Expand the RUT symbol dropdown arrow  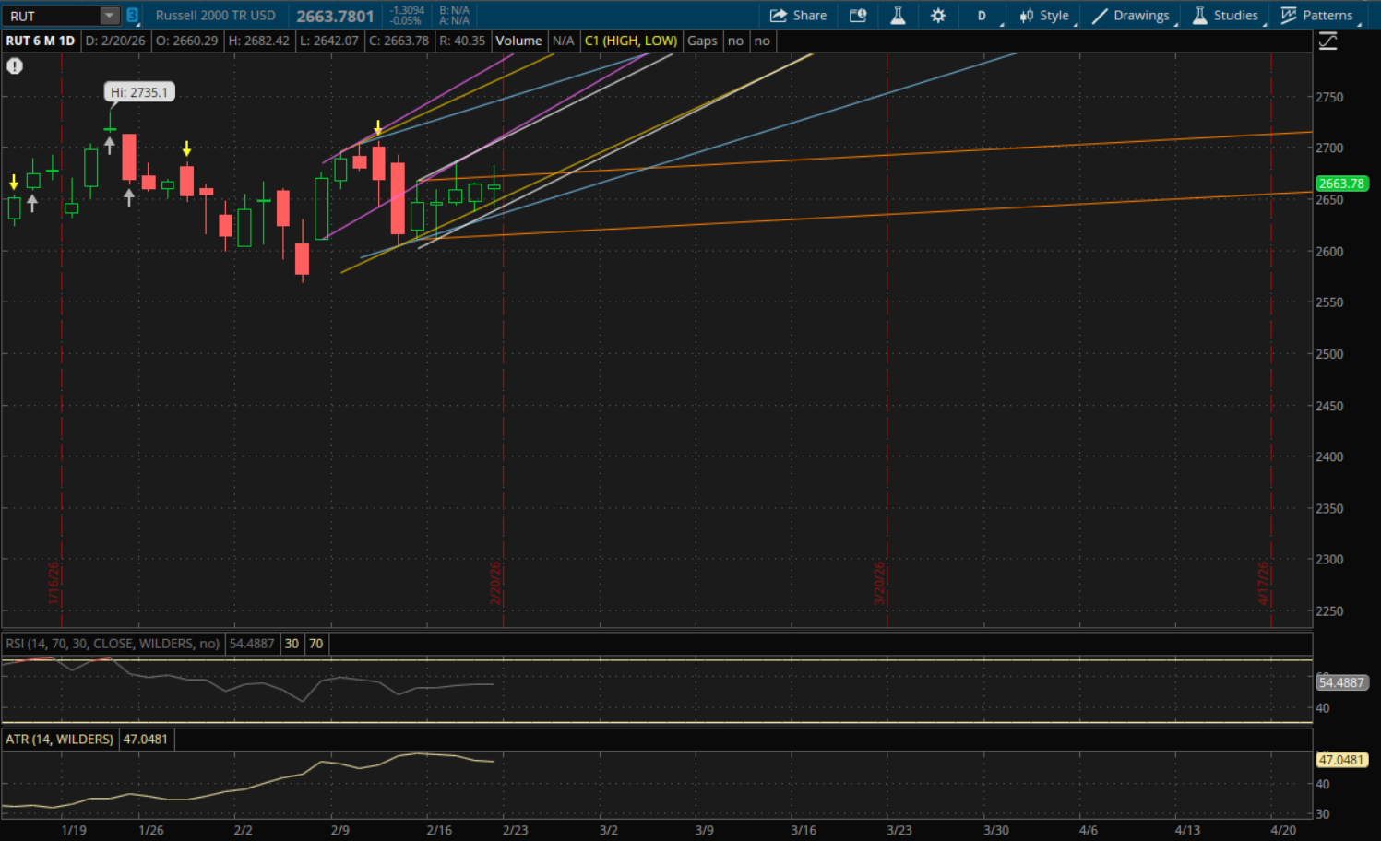(x=109, y=16)
